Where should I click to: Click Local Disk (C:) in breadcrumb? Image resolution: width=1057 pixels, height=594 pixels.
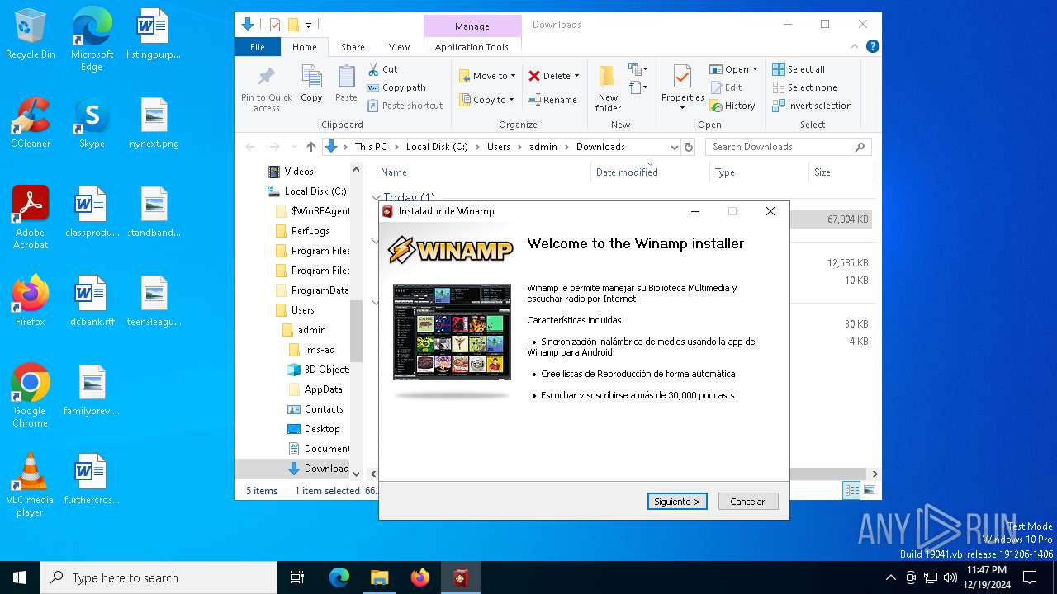[437, 147]
